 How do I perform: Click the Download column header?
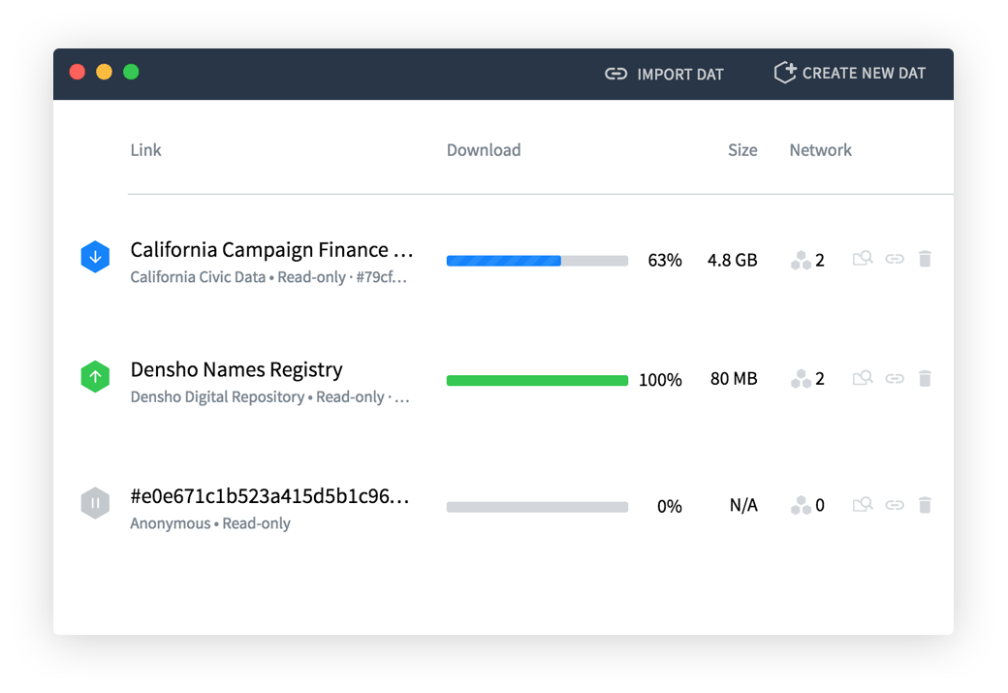(x=484, y=150)
